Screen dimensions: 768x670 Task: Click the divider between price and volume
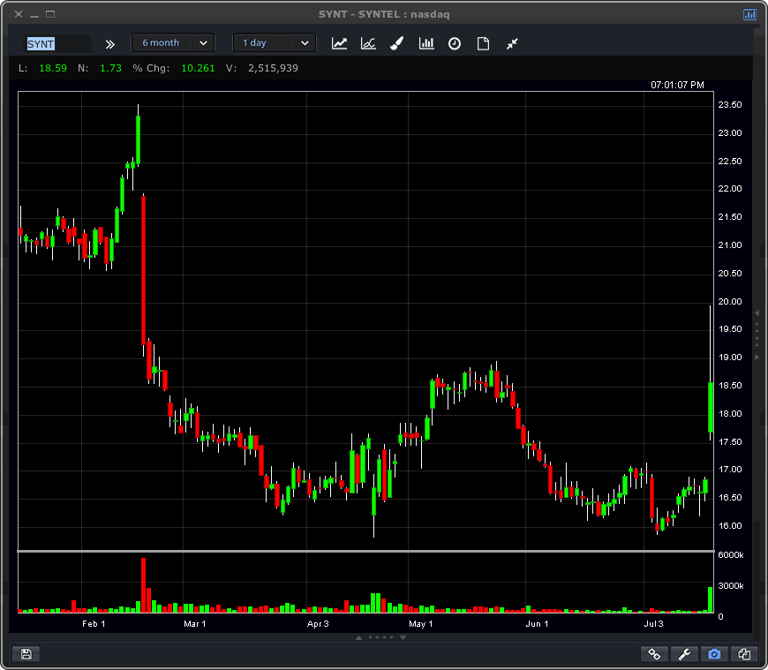[x=365, y=552]
